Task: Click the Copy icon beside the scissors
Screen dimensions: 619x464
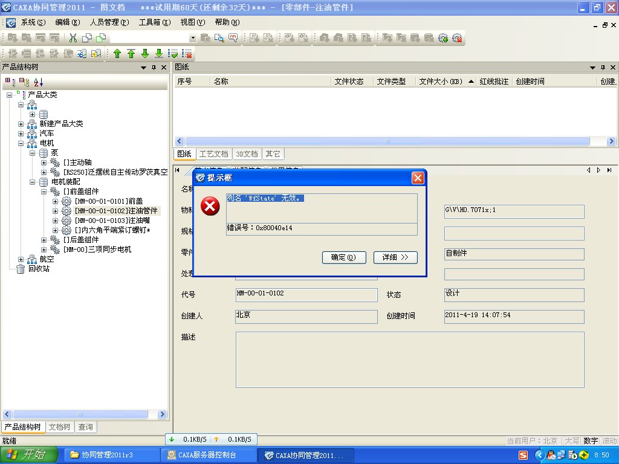Action: click(87, 38)
